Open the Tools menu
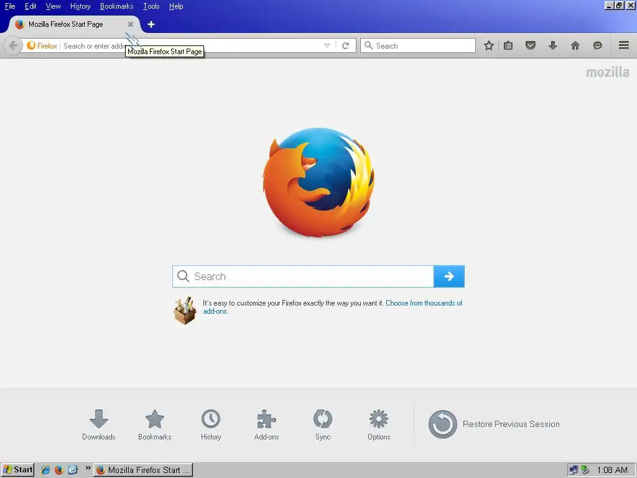Viewport: 637px width, 478px height. pos(151,6)
